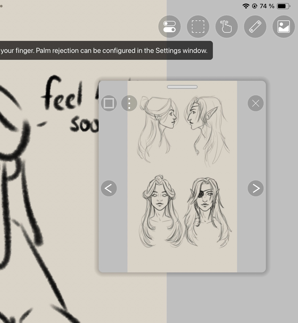This screenshot has width=298, height=323.
Task: Toggle the reference image window icon
Action: [x=284, y=27]
